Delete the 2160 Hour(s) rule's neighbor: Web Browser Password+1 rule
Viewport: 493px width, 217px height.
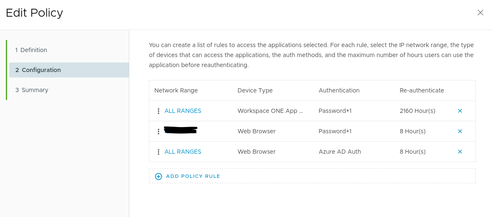click(460, 131)
